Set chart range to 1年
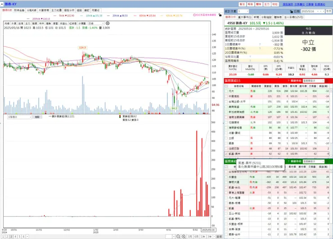 203,236
